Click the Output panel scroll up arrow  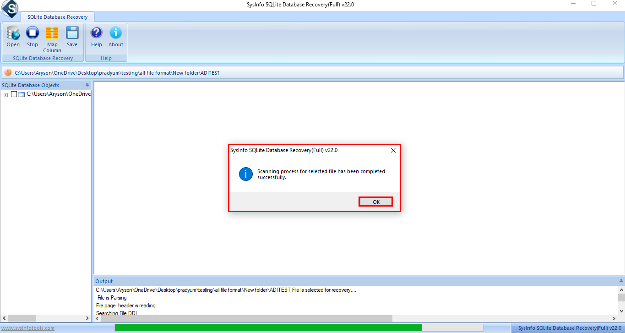point(621,290)
